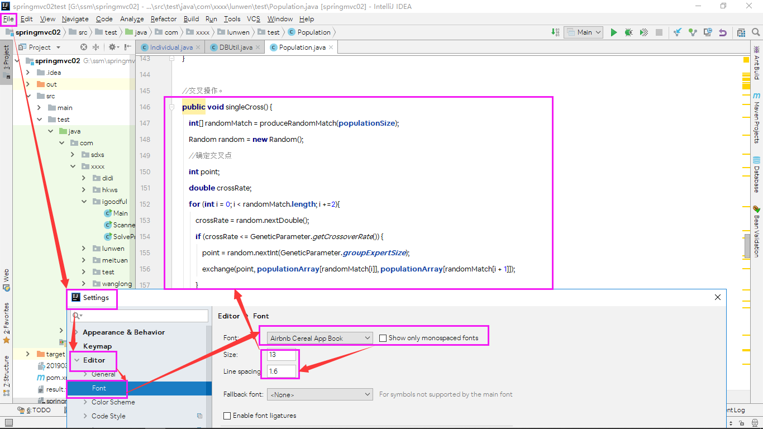Run the Main configuration with green play icon
The width and height of the screenshot is (763, 429).
tap(614, 32)
